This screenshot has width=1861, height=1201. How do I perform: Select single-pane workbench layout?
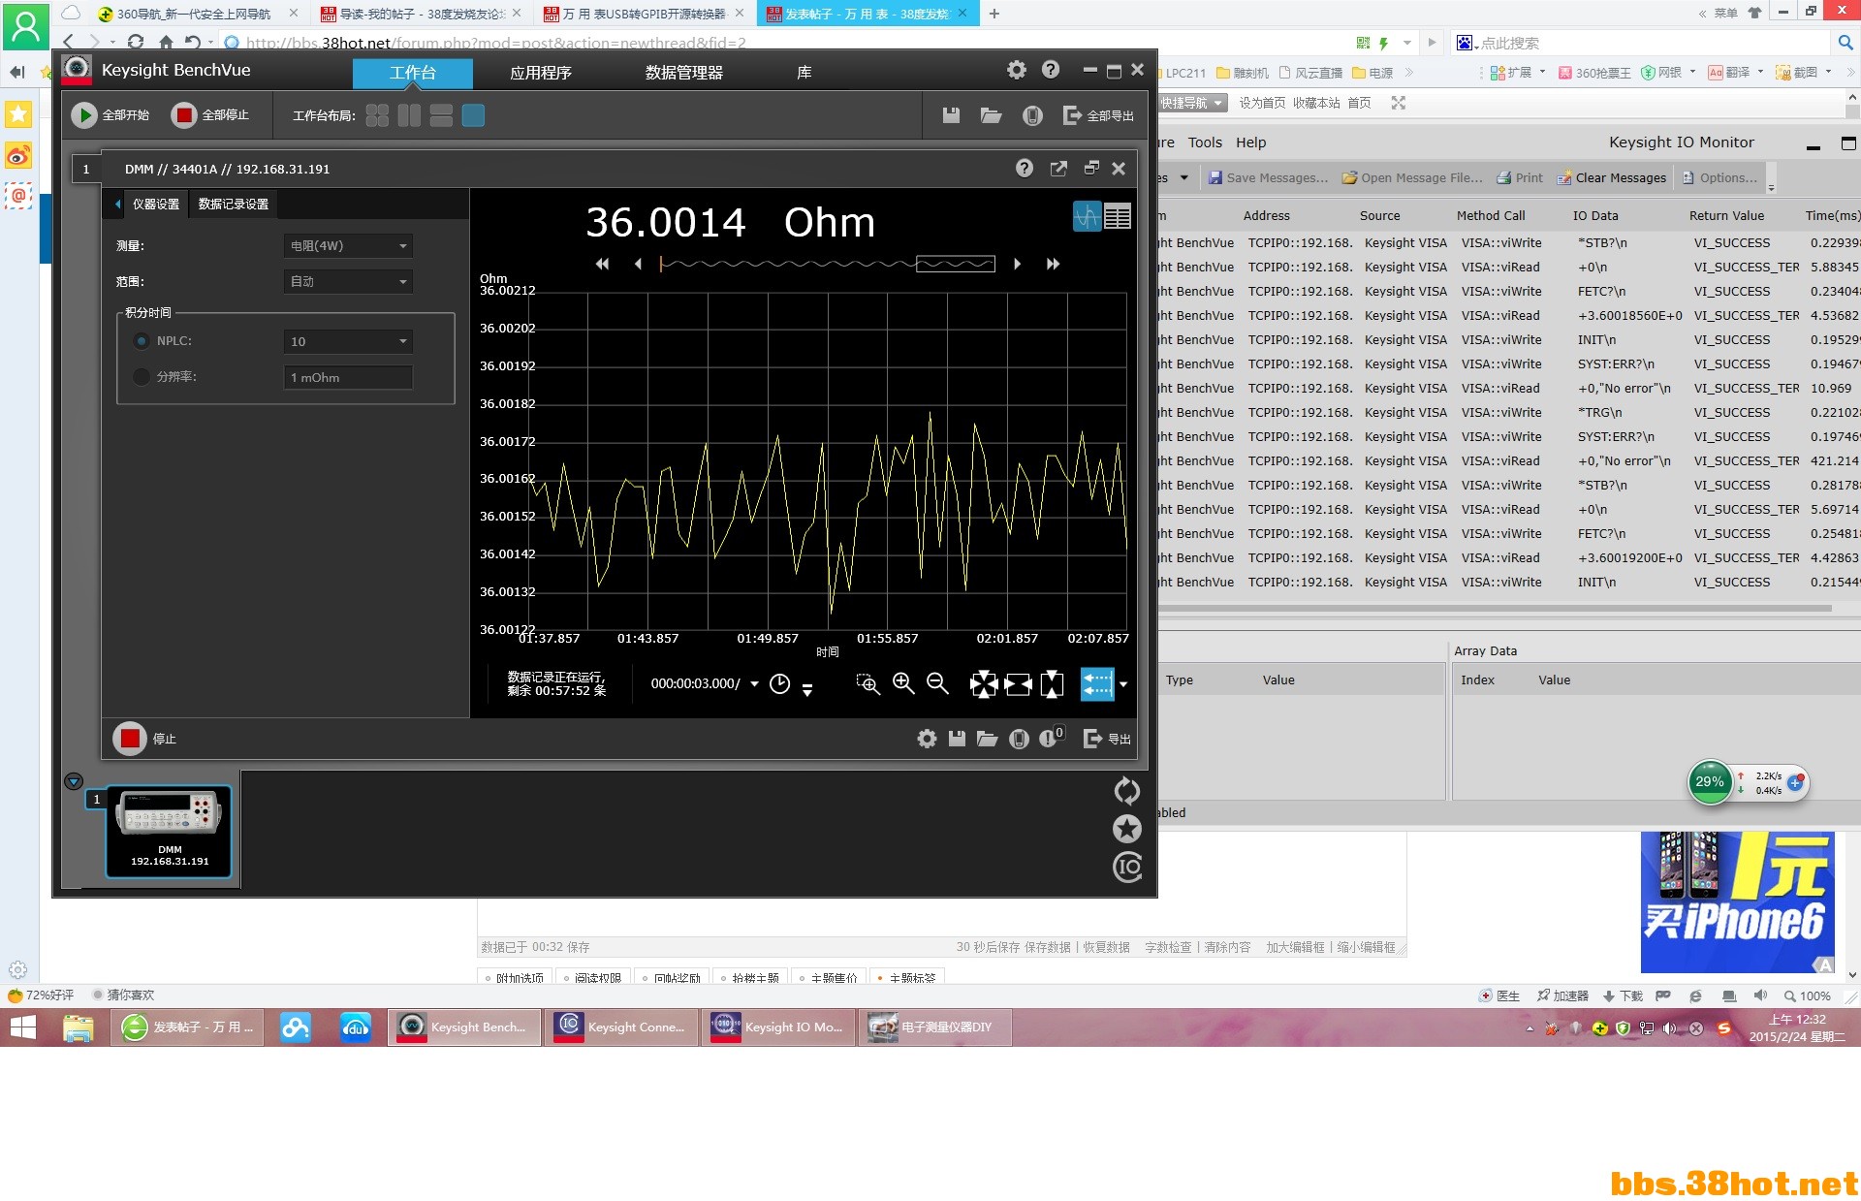click(x=473, y=115)
